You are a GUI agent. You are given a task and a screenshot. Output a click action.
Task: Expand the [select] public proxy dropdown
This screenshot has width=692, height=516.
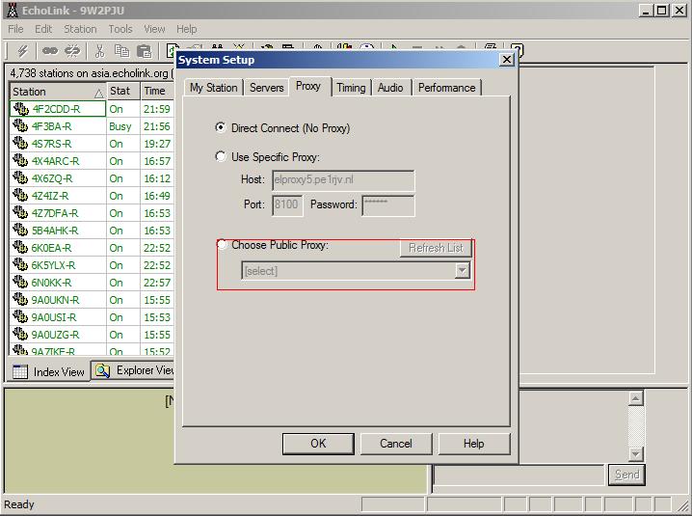pyautogui.click(x=462, y=270)
